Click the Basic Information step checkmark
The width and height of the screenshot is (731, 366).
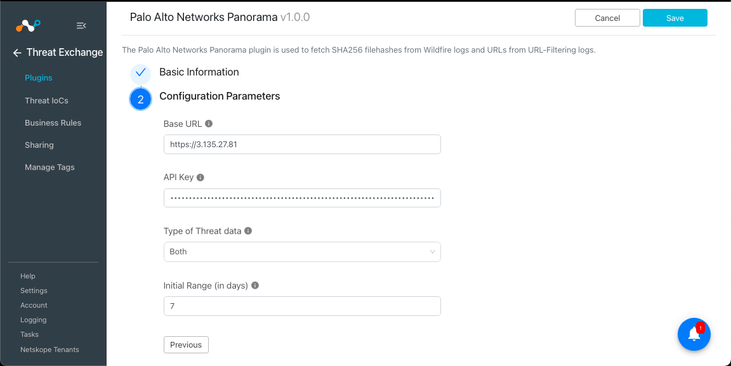(140, 73)
